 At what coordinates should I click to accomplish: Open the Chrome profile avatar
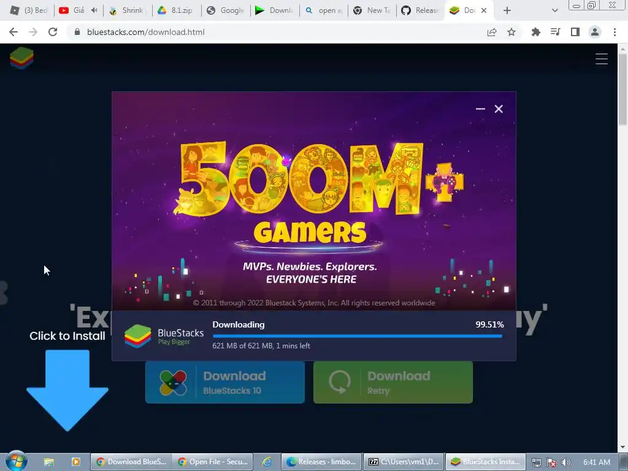595,32
